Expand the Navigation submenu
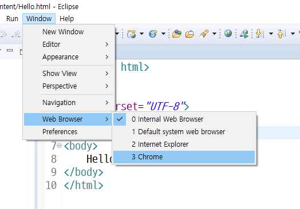This screenshot has height=209, width=300. (x=69, y=103)
